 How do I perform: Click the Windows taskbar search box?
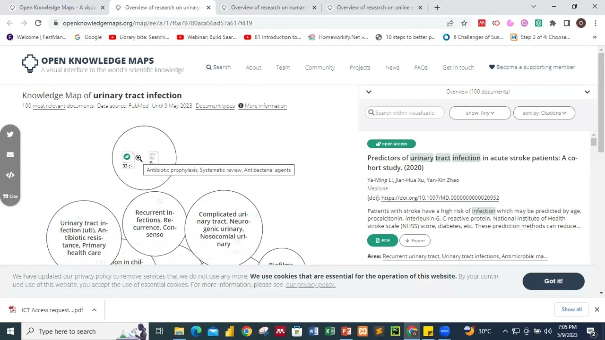85,331
